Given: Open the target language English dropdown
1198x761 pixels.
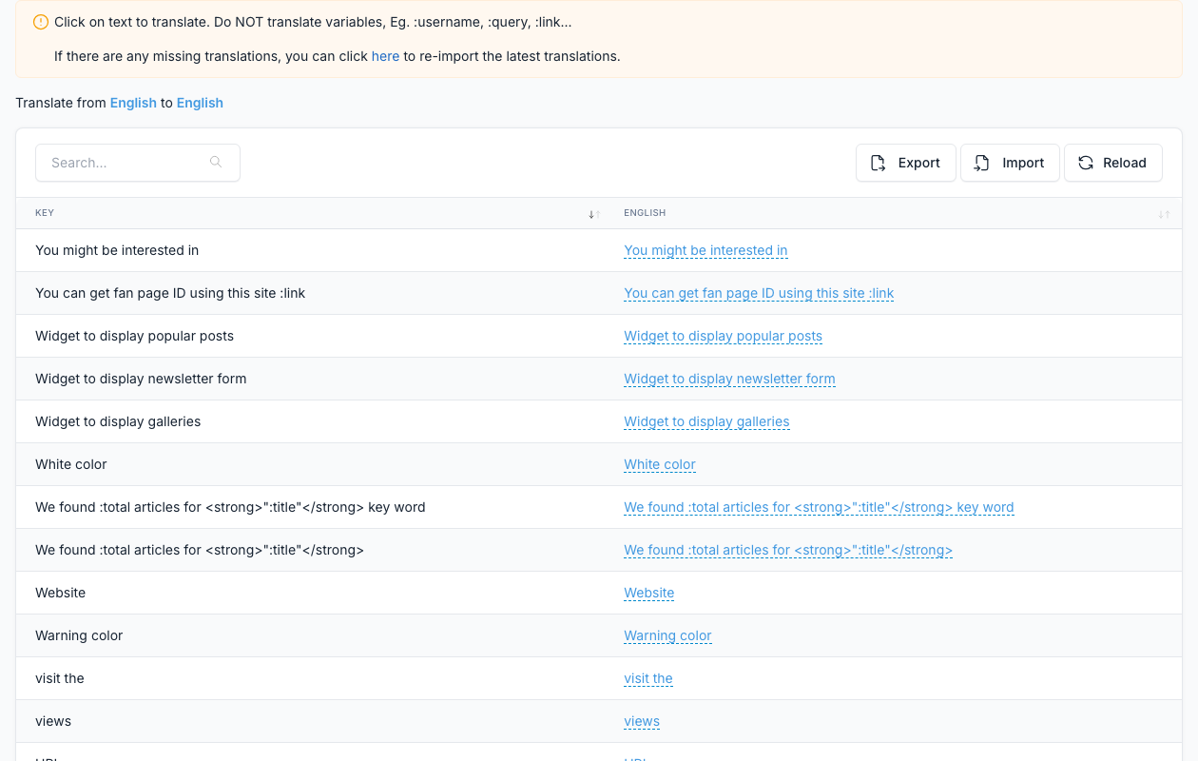Looking at the screenshot, I should tap(200, 103).
